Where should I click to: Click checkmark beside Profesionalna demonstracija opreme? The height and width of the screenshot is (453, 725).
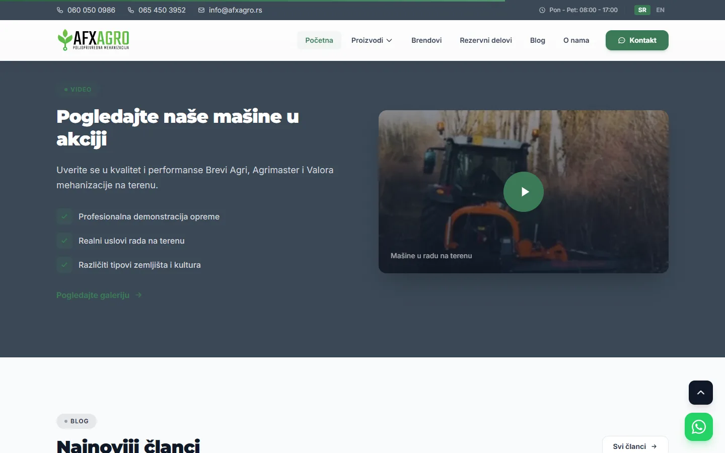[x=64, y=216]
